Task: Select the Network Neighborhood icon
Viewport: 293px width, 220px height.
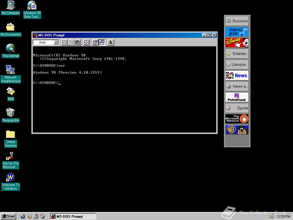Action: [11, 74]
